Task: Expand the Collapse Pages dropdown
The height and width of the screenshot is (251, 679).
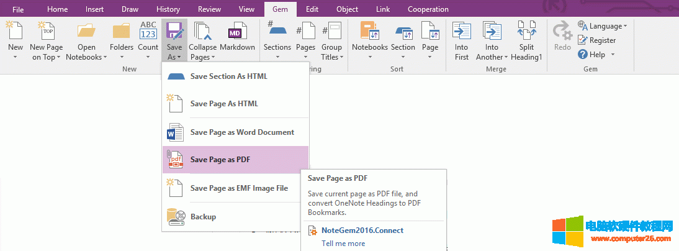Action: click(213, 57)
